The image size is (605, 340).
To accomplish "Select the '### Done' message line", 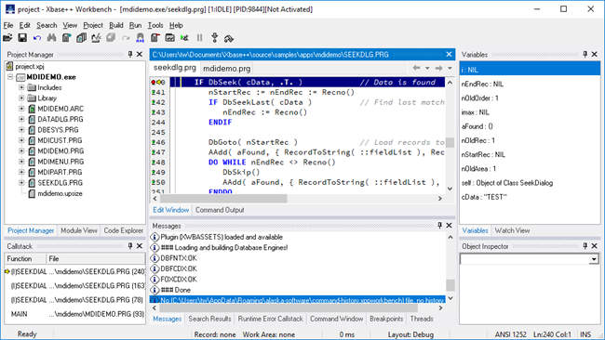I will click(297, 290).
